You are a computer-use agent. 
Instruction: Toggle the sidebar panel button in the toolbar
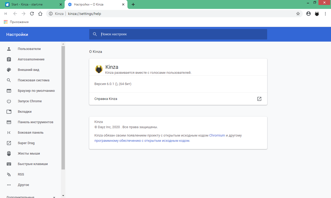[6, 14]
